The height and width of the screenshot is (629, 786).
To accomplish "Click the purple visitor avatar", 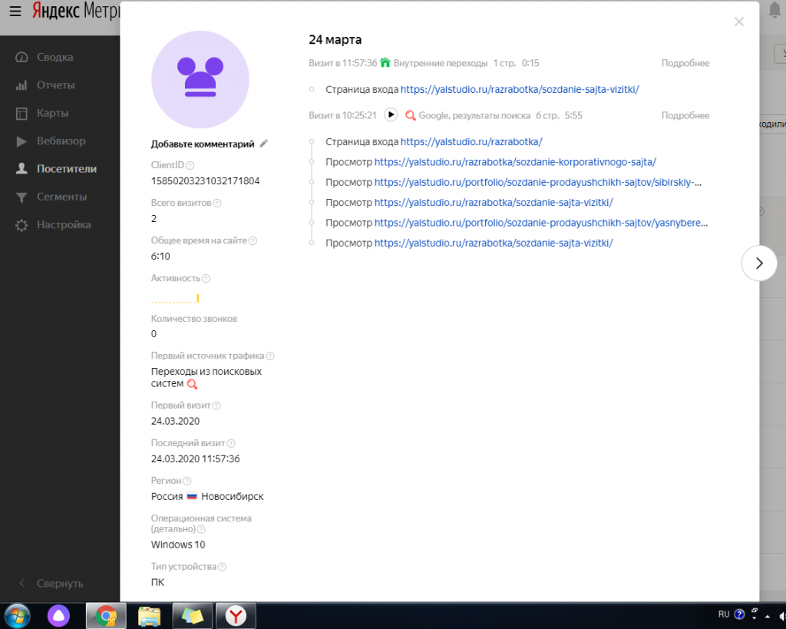I will point(200,79).
